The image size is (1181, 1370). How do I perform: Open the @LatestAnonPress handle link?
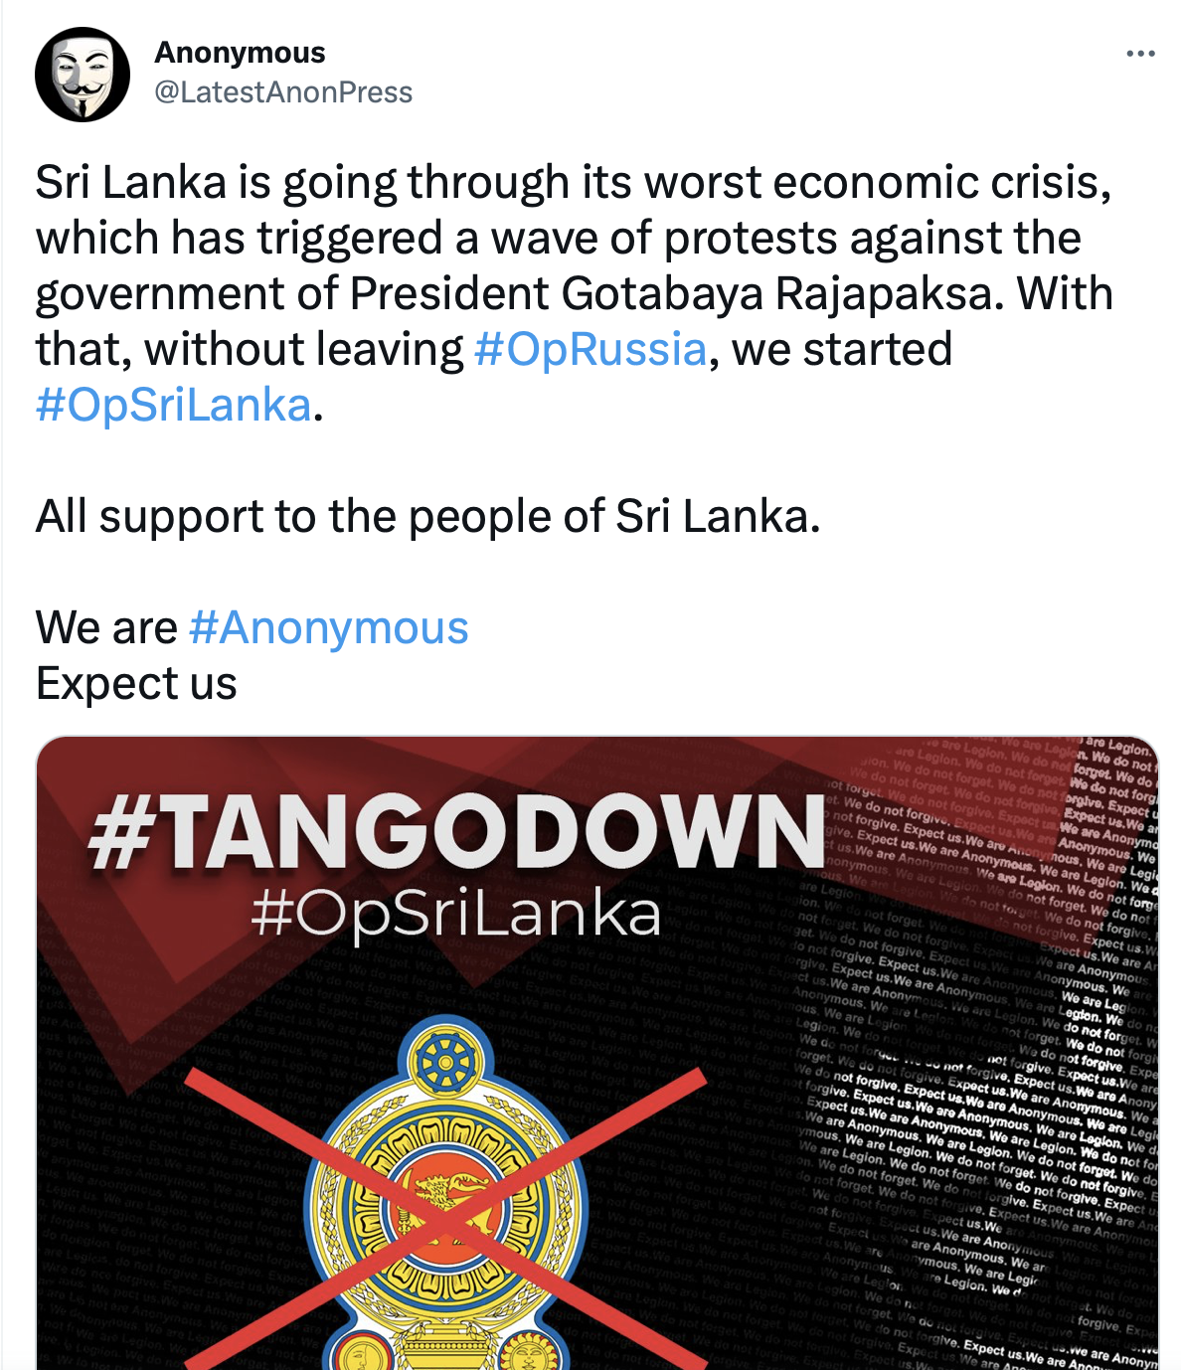coord(283,92)
